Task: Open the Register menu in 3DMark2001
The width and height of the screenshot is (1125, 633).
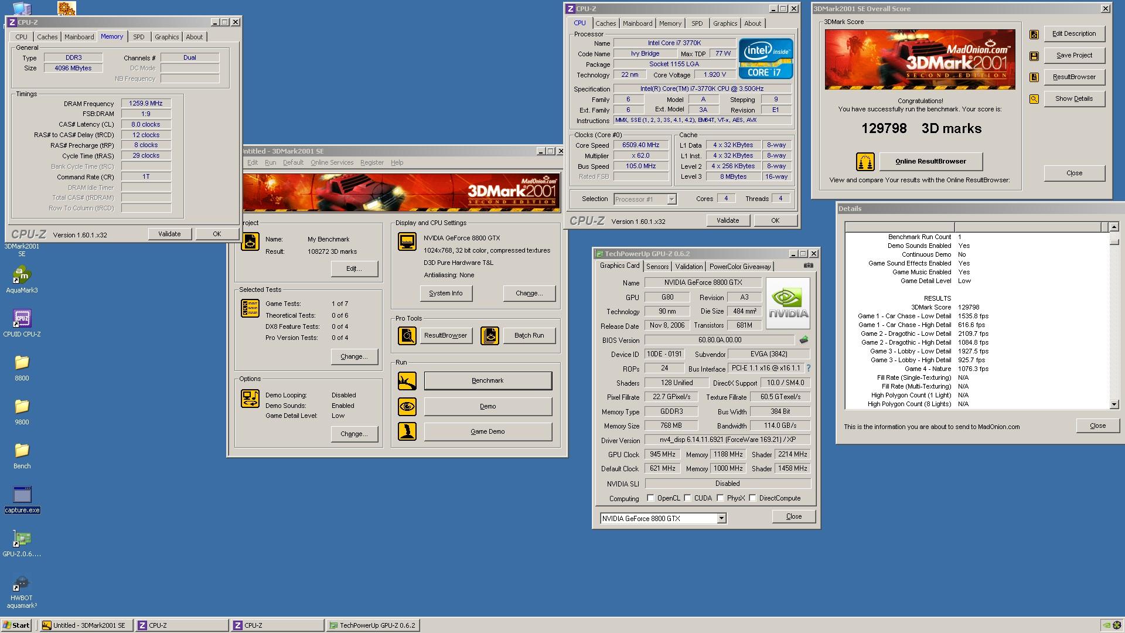Action: pos(371,162)
